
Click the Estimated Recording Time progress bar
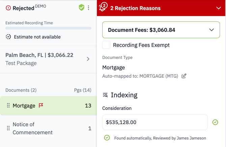click(x=49, y=28)
